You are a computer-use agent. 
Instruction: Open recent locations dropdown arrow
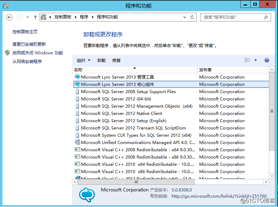pyautogui.click(x=28, y=17)
